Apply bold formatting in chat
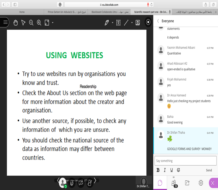 [x=158, y=170]
